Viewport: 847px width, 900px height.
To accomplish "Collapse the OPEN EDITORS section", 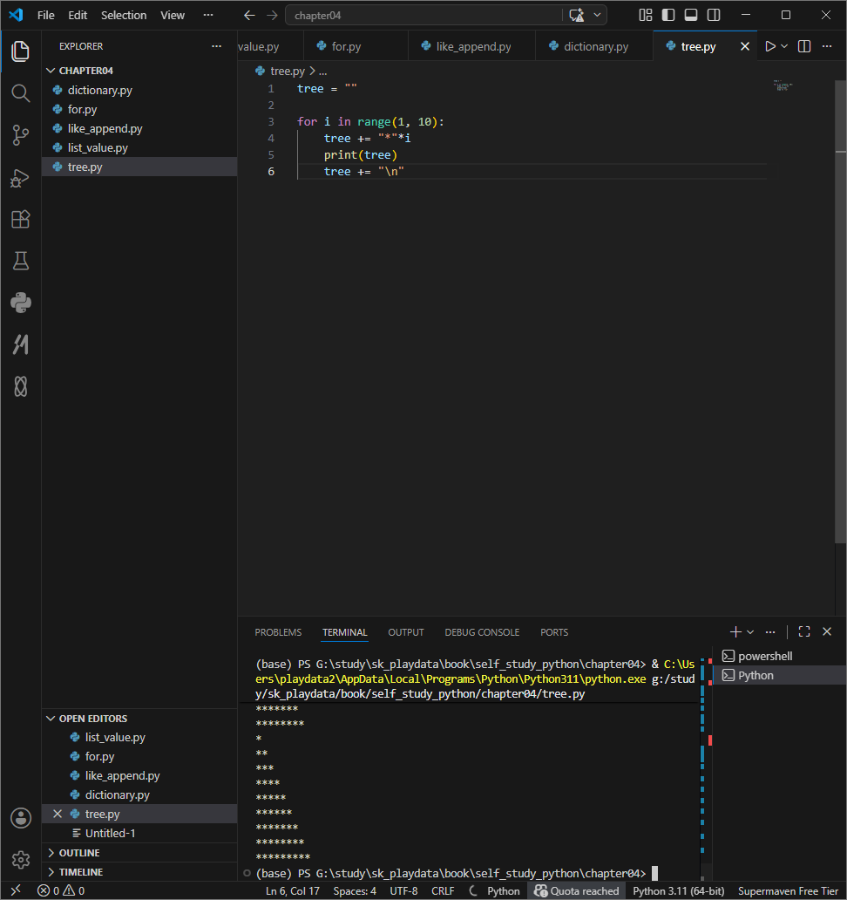I will pyautogui.click(x=139, y=719).
